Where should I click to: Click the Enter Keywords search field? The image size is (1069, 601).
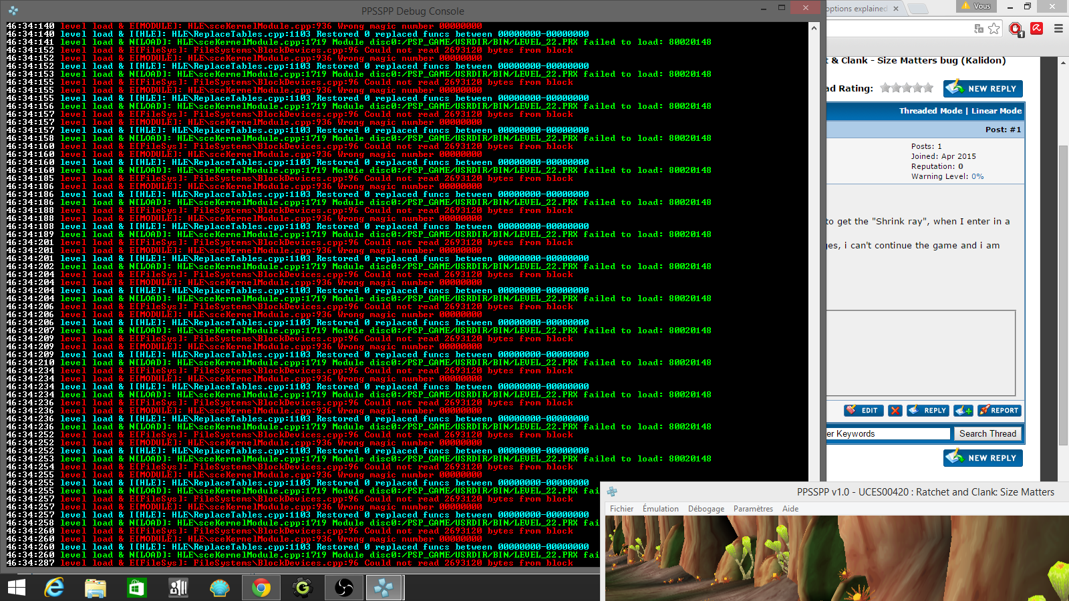point(887,434)
